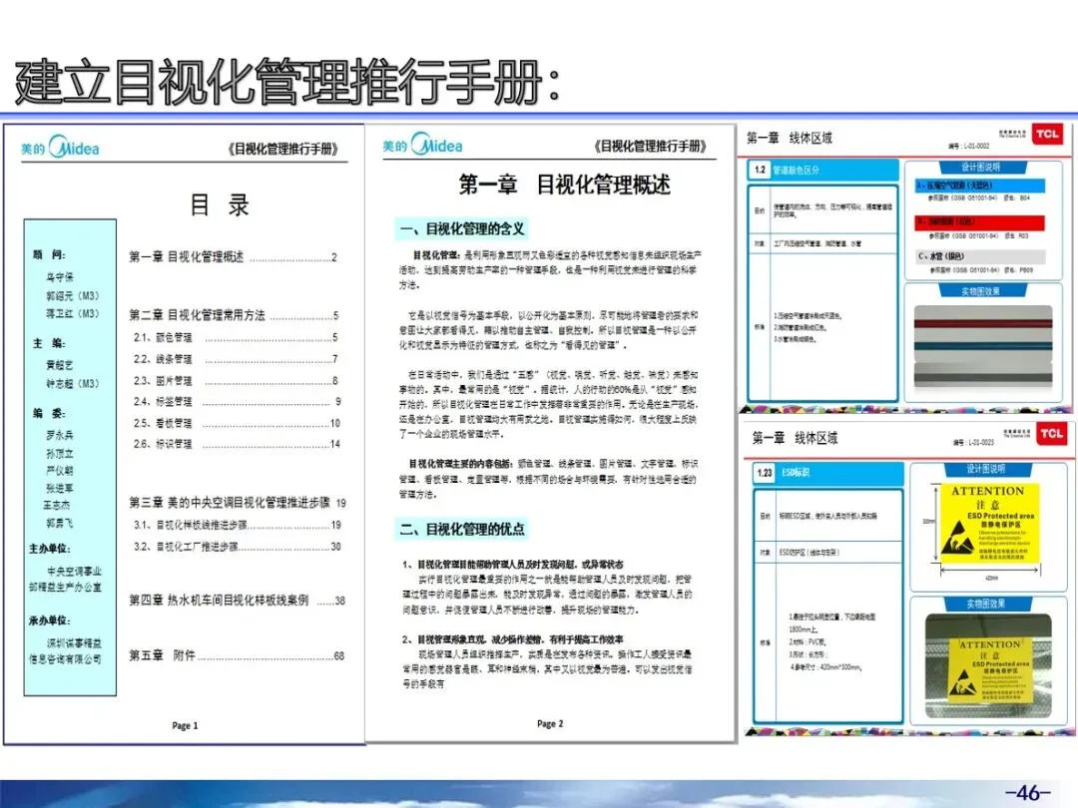Open contents entry 第五章 附件
The height and width of the screenshot is (808, 1078).
(x=238, y=655)
